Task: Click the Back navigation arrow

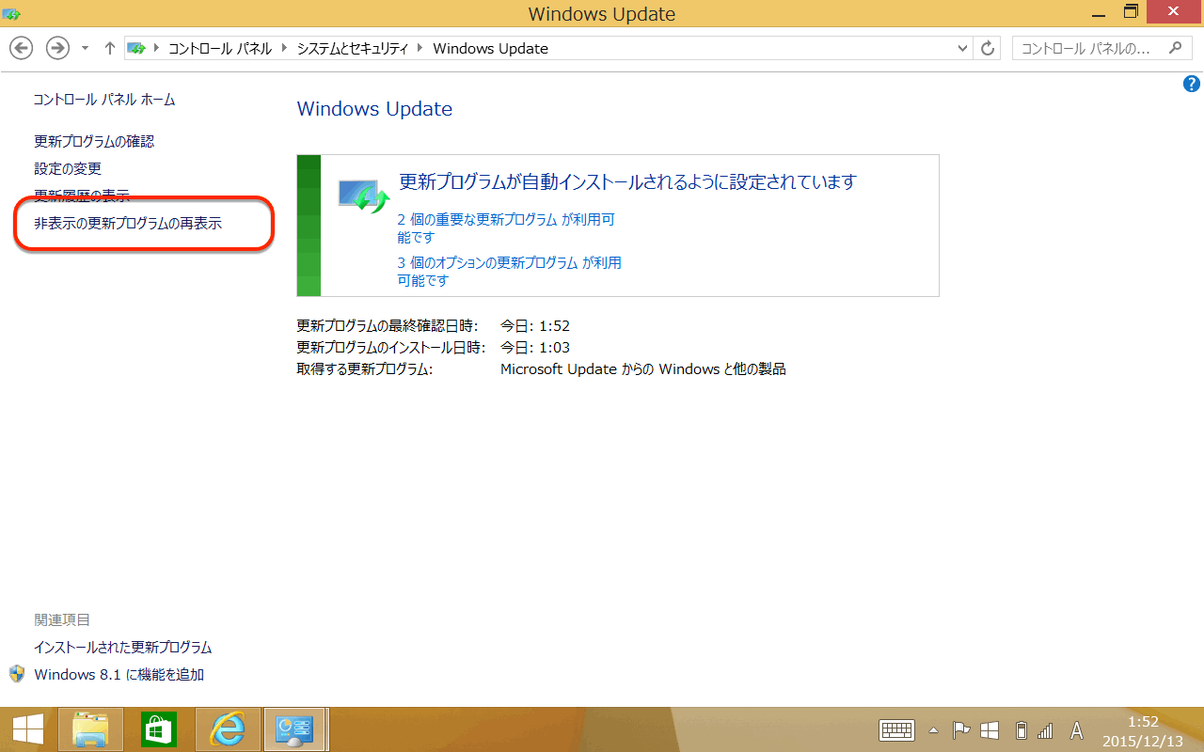Action: coord(22,48)
